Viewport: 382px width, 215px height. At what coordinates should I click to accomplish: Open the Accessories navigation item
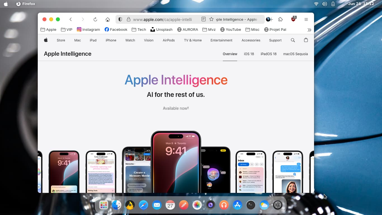[x=251, y=40]
